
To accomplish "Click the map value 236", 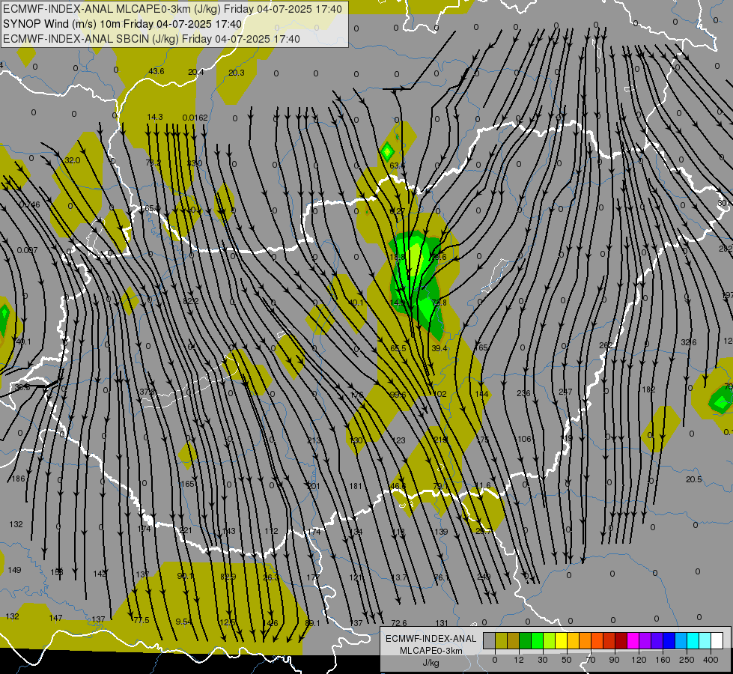I will [523, 393].
